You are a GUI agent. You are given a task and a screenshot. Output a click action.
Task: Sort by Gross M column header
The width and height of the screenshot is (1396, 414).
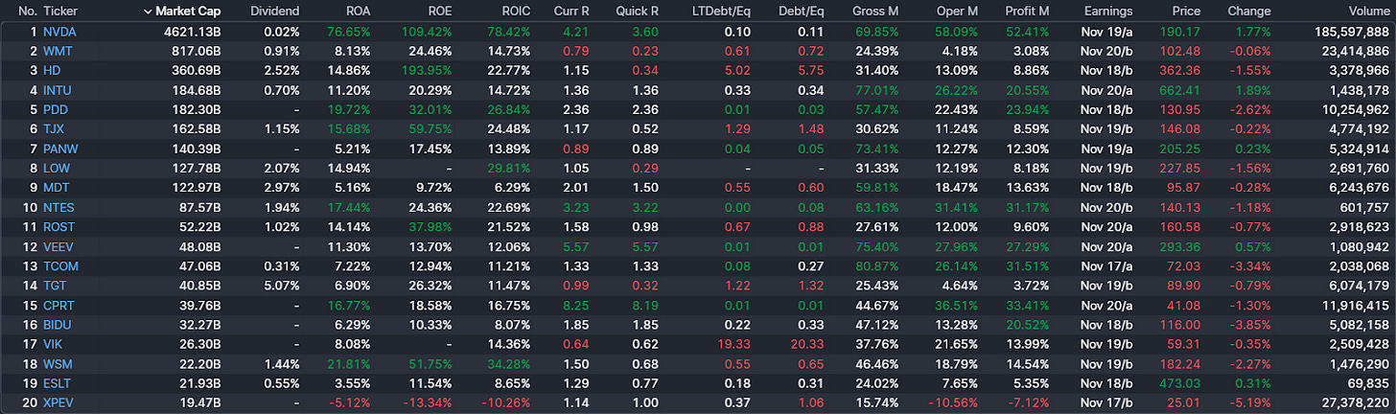(x=875, y=11)
